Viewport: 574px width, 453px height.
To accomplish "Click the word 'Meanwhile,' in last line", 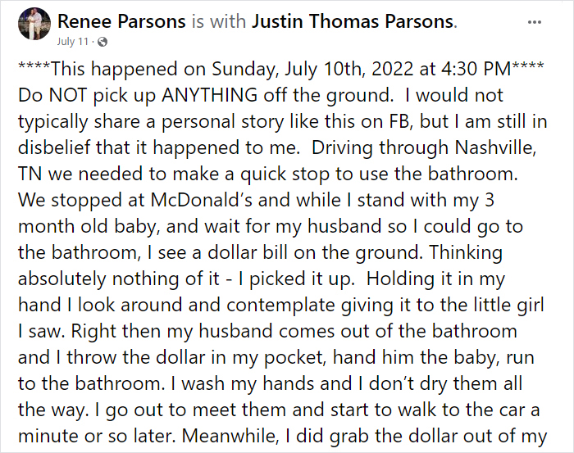I will [230, 436].
